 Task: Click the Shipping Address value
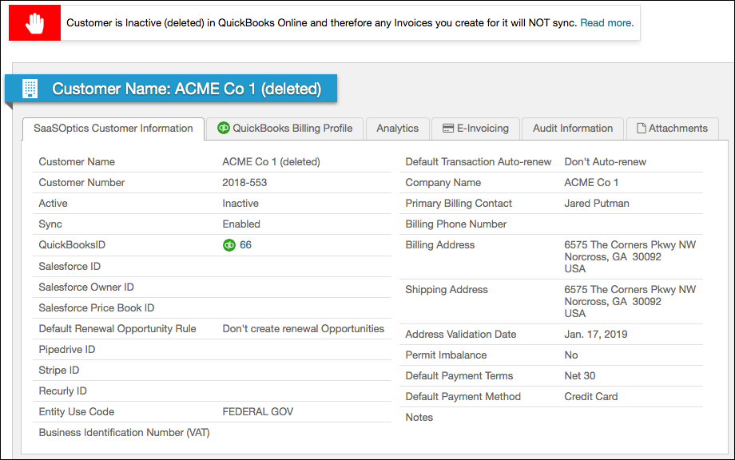click(x=630, y=302)
